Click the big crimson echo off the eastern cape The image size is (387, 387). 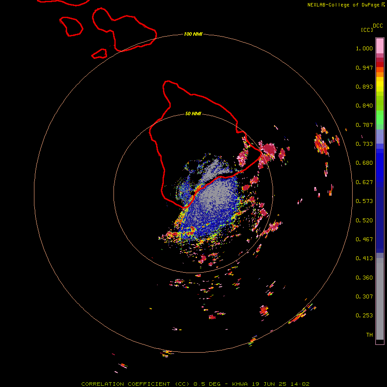pyautogui.click(x=269, y=149)
